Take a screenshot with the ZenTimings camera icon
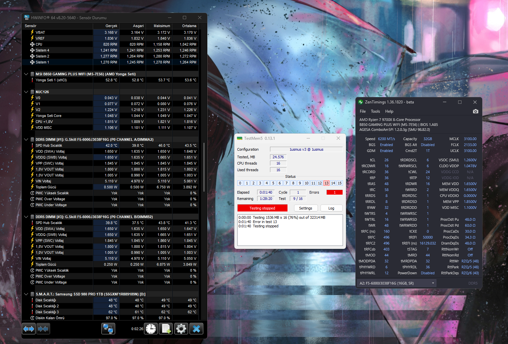 coord(475,111)
